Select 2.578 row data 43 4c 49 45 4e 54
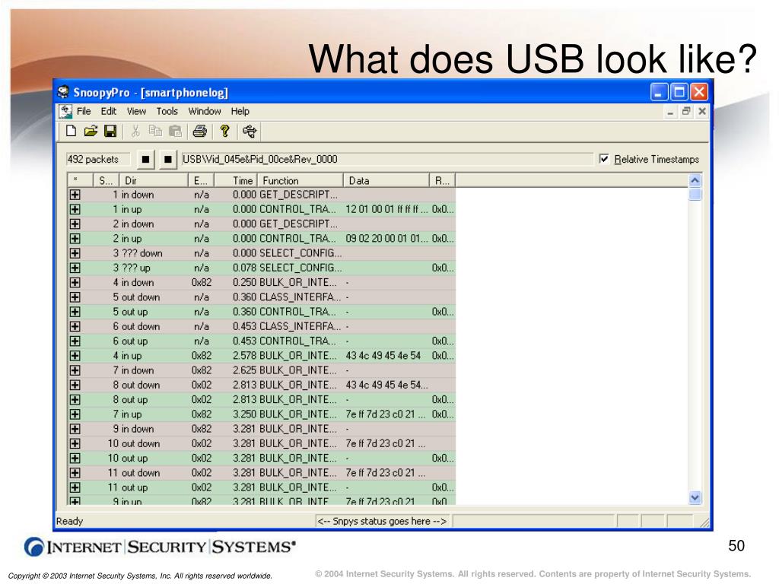 tap(386, 356)
